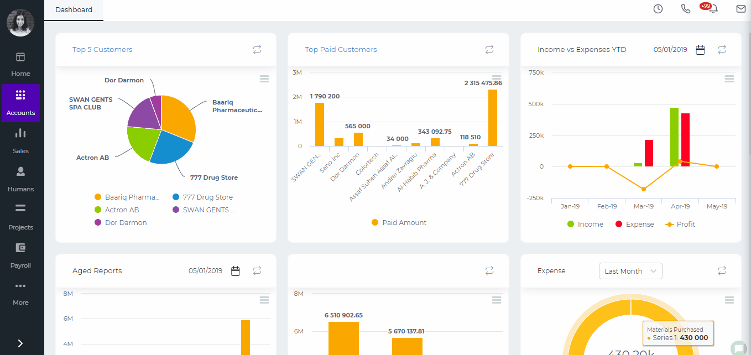
Task: Open notifications bell with +99 badge
Action: coord(713,9)
